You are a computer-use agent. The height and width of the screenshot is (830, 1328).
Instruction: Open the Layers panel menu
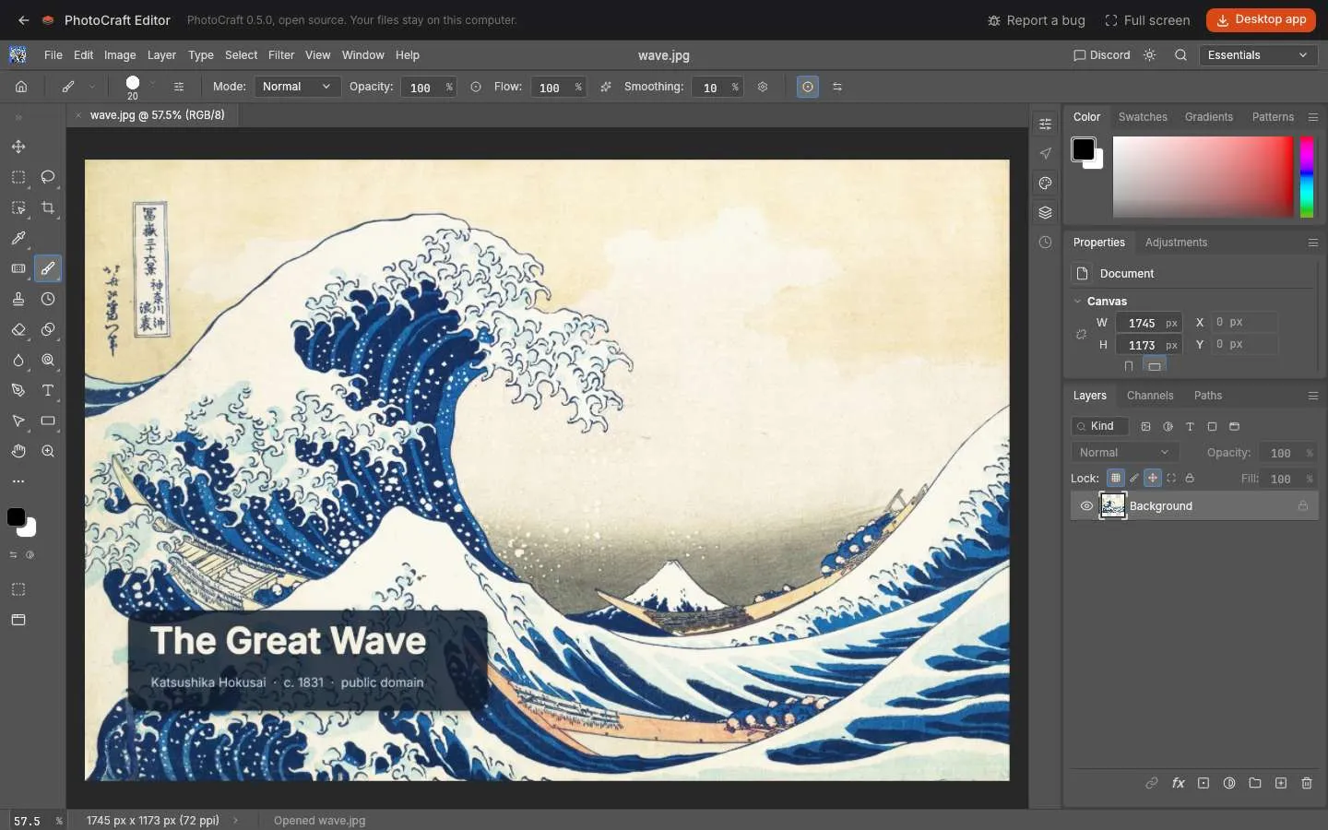1313,396
